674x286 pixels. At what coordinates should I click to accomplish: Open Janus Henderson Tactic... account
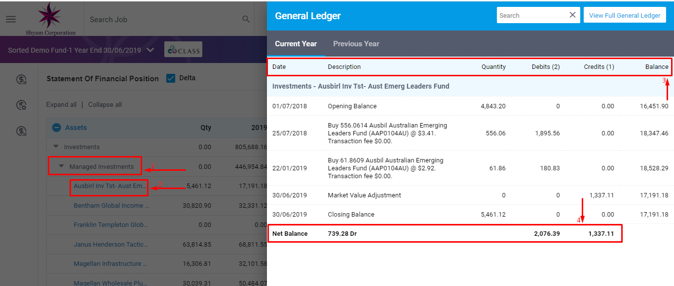[x=111, y=244]
